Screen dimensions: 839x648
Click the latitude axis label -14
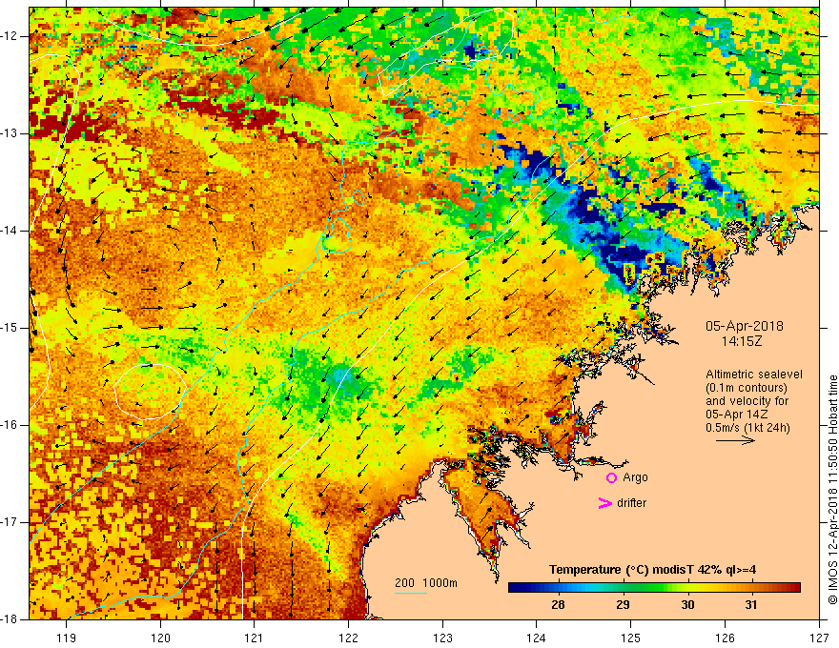(10, 231)
